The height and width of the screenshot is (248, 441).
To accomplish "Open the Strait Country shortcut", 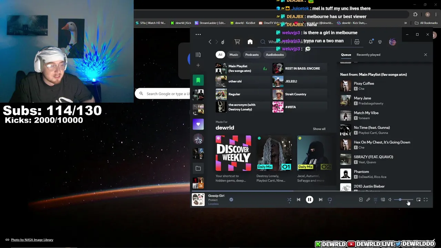I will [299, 94].
